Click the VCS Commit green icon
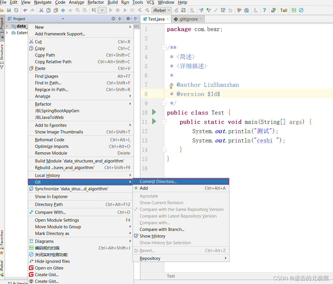This screenshot has width=333, height=284. [209, 10]
